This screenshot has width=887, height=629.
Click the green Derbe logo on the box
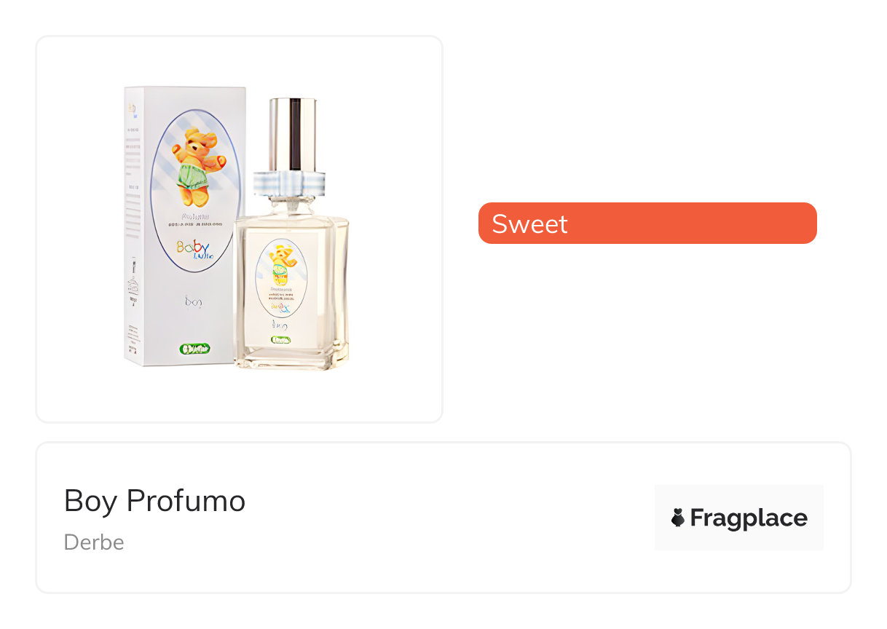(194, 349)
